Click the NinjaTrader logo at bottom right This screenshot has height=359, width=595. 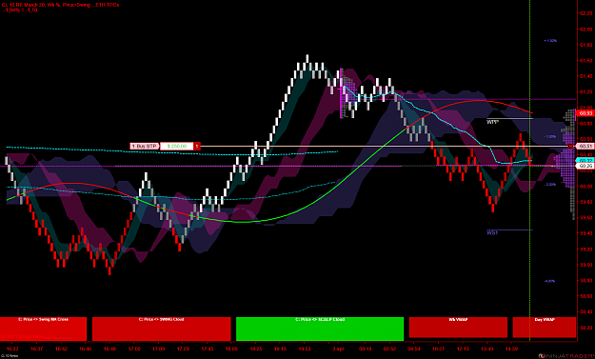565,355
